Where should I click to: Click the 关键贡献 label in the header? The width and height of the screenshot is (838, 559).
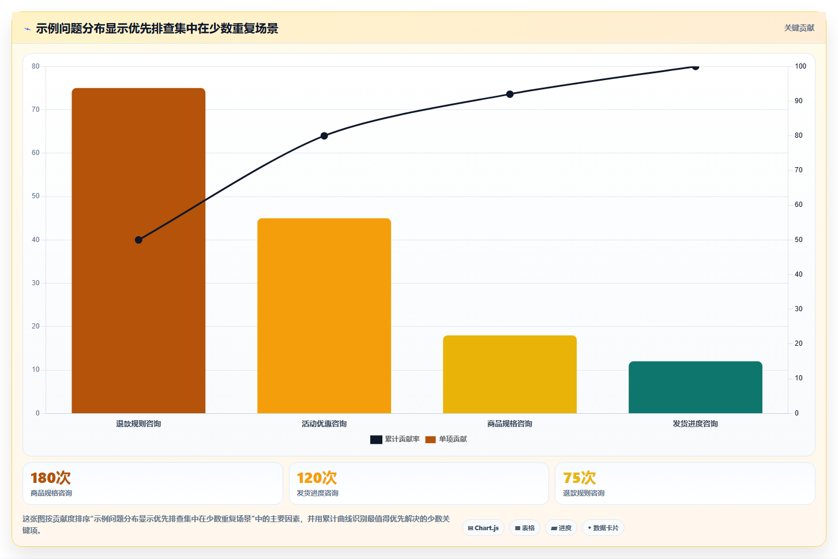799,28
